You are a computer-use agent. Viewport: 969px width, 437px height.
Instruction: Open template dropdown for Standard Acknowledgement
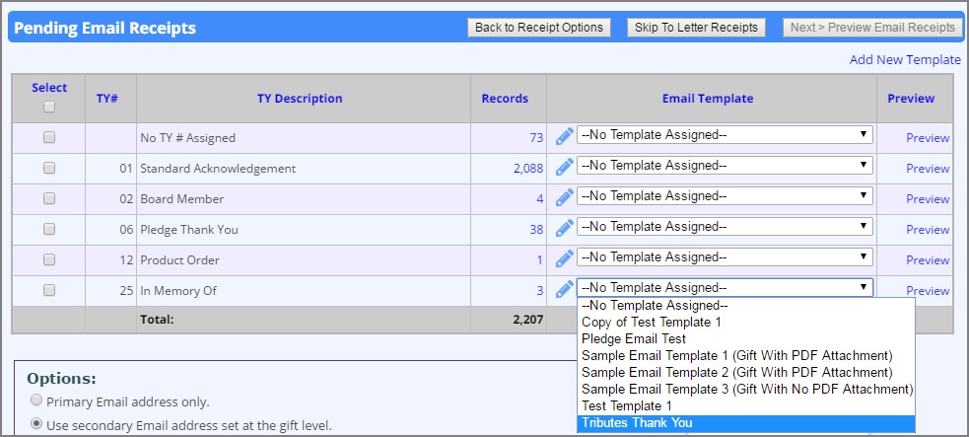725,166
